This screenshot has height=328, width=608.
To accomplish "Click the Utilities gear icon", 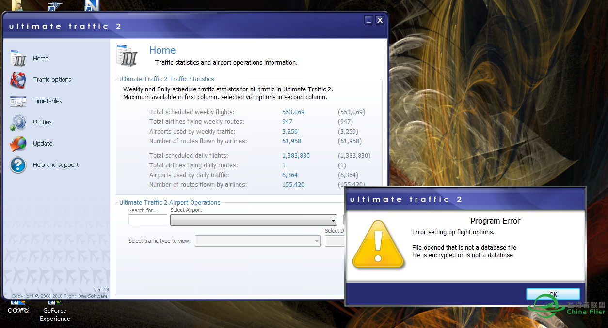I will pyautogui.click(x=18, y=122).
